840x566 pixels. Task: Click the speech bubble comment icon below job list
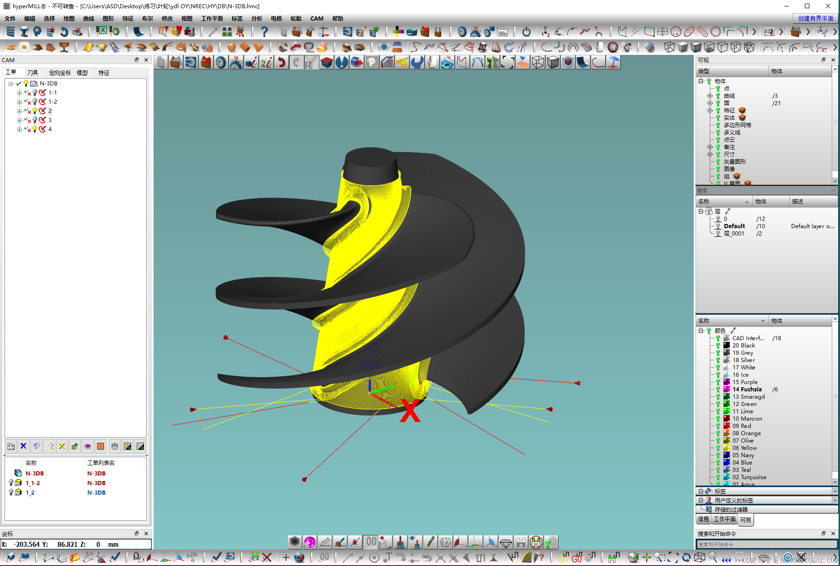37,446
